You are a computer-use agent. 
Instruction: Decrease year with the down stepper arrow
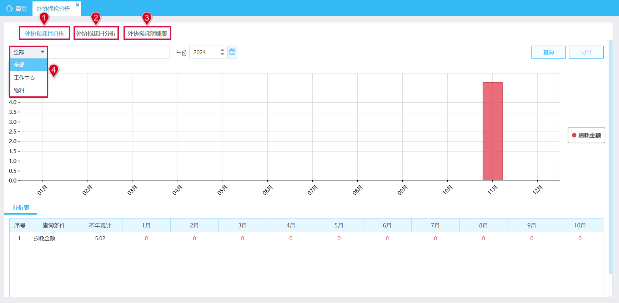[x=222, y=54]
